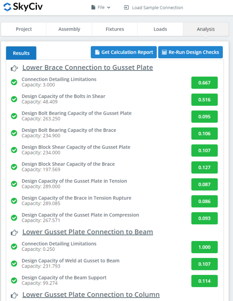233x301 pixels.
Task: Click Load Sample Connection
Action: [x=153, y=7]
